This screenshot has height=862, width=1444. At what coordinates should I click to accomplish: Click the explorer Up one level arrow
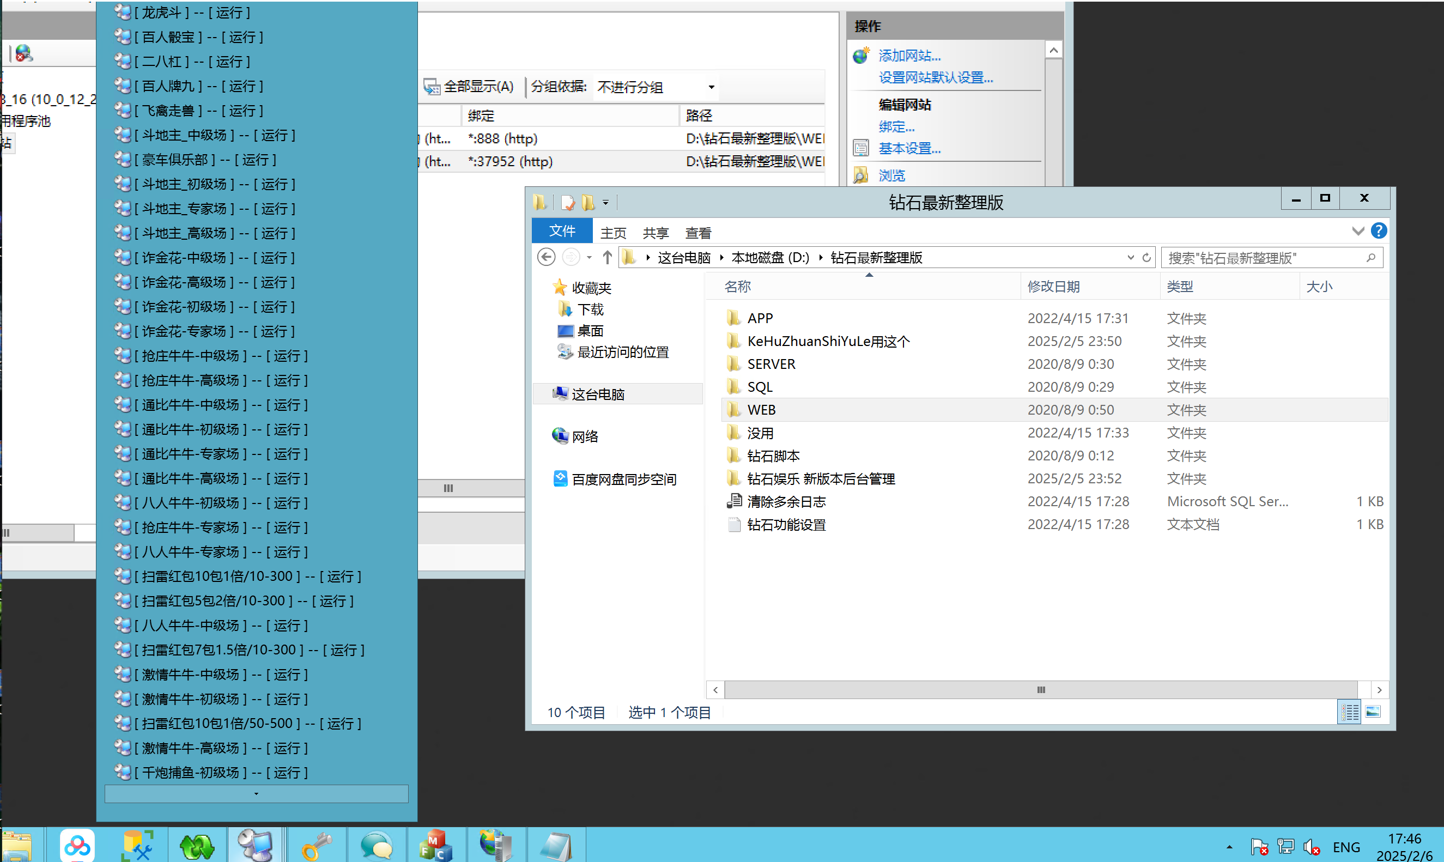(607, 257)
